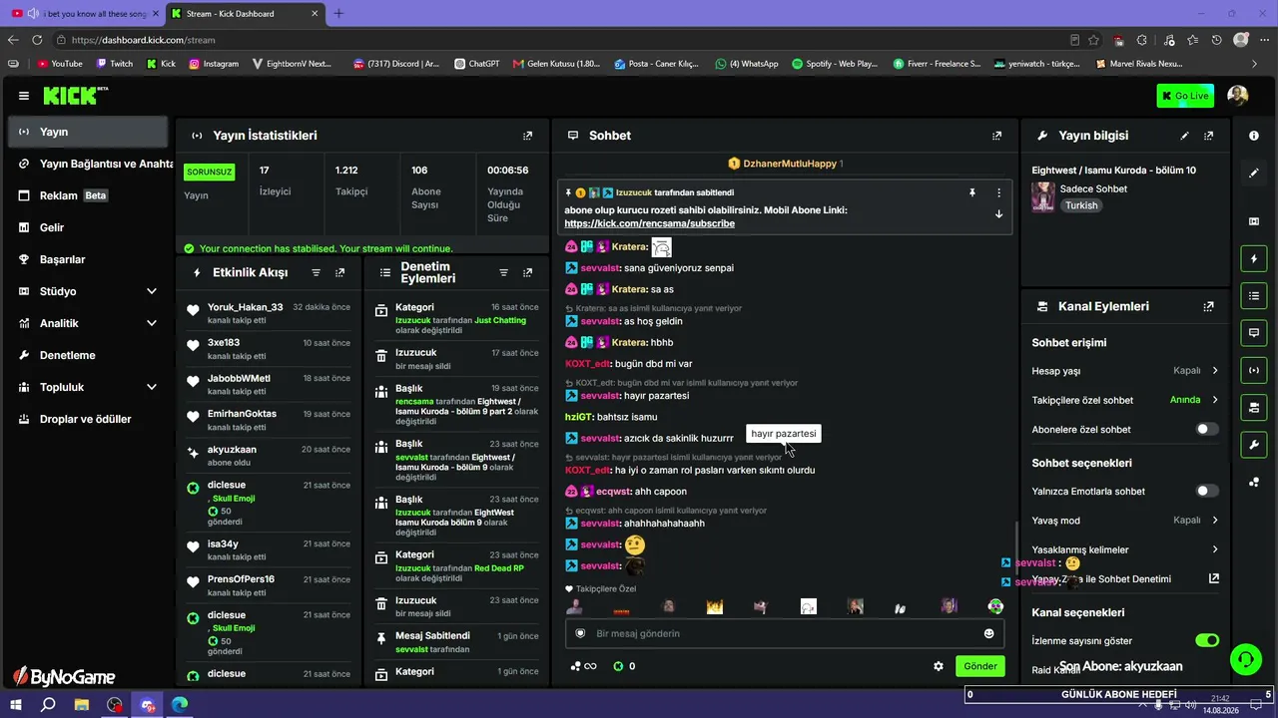Image resolution: width=1278 pixels, height=718 pixels.
Task: Open the kick.com/rencsama/subscribe link
Action: click(649, 223)
